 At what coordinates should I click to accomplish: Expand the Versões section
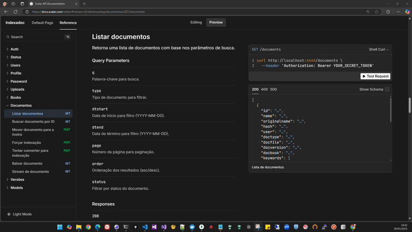17,179
